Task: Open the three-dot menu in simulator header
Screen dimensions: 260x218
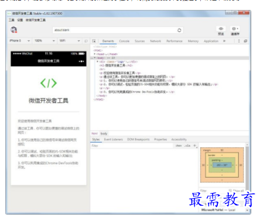Action: [81, 61]
